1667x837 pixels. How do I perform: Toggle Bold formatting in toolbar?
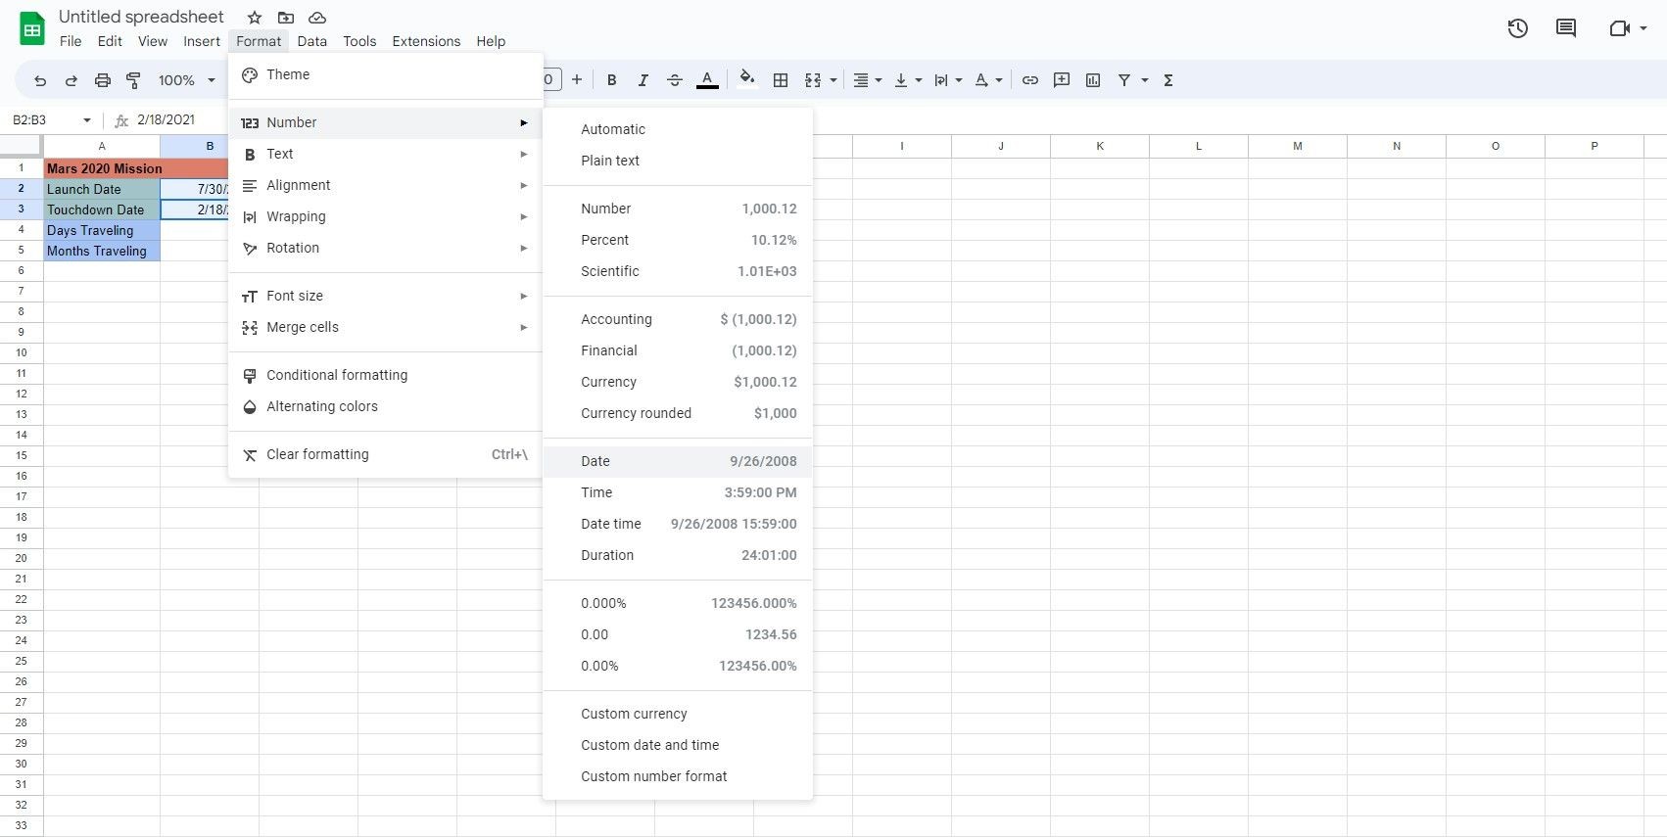612,80
